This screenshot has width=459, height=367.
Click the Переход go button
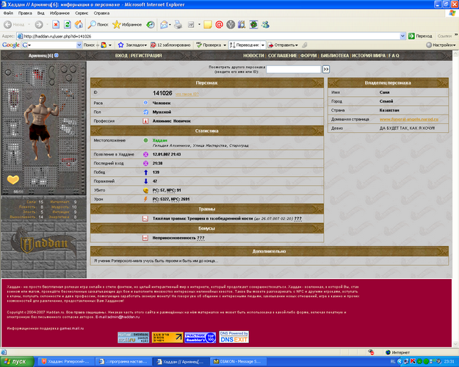(x=420, y=36)
